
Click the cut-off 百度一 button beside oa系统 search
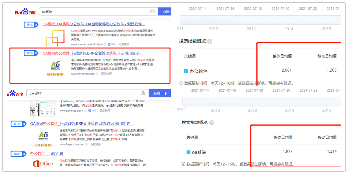(x=165, y=12)
